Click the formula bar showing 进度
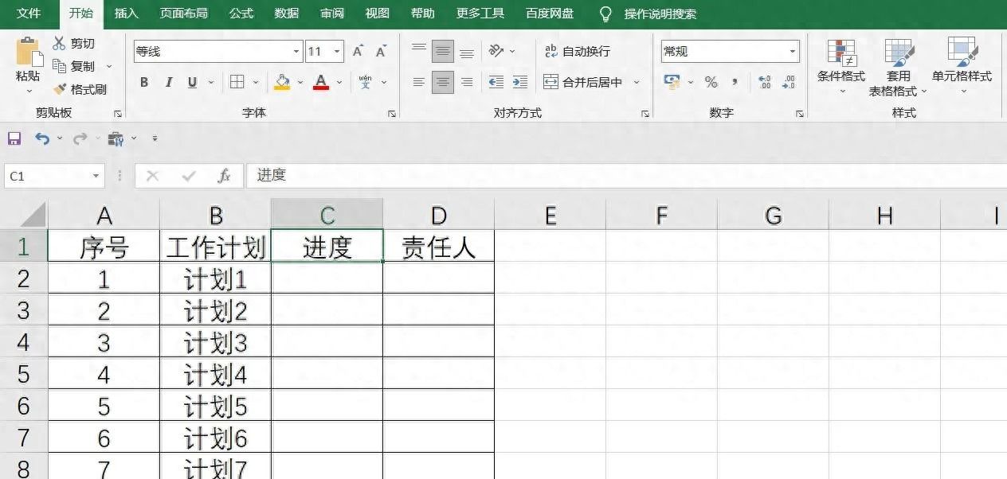Image resolution: width=1007 pixels, height=479 pixels. pos(626,176)
